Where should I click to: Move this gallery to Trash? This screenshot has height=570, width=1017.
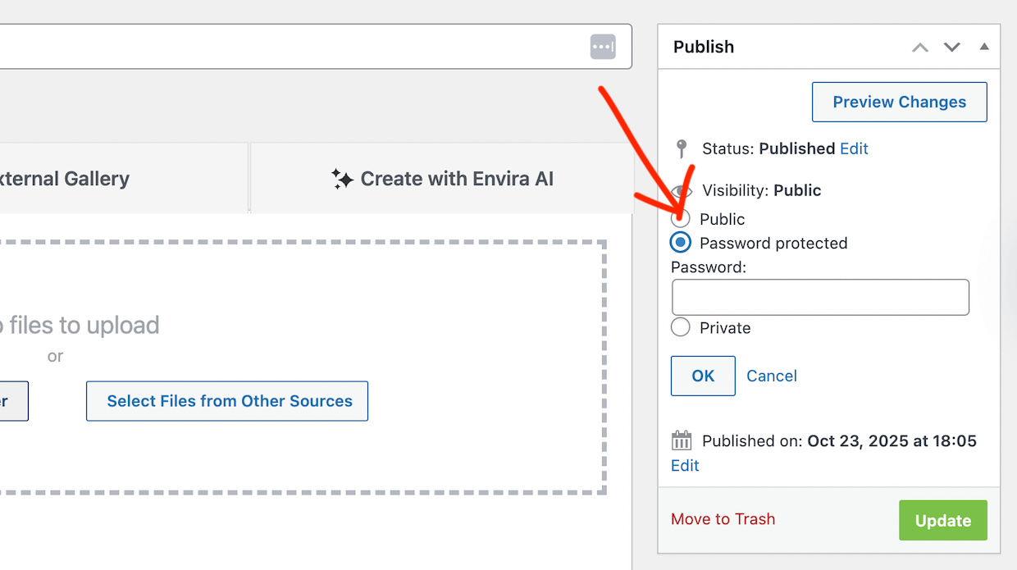click(723, 519)
